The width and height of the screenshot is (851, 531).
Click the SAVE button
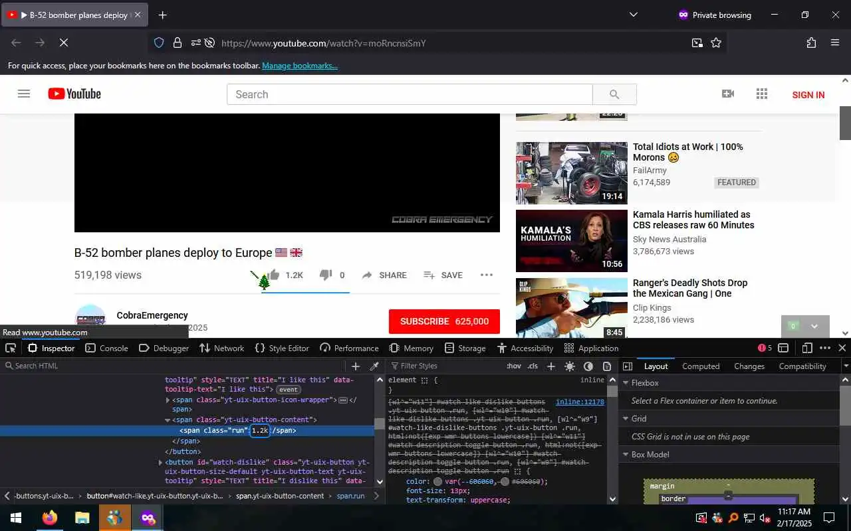coord(443,275)
